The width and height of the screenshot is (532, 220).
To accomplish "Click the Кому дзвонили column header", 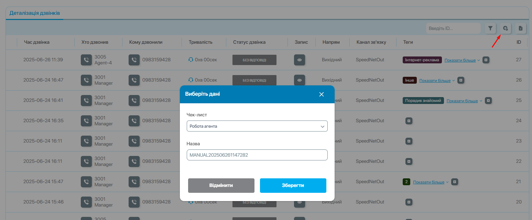I will click(x=146, y=42).
